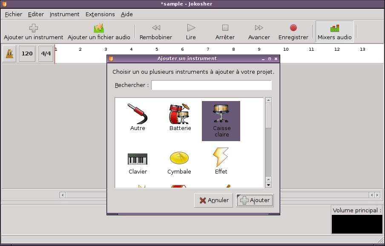Click the instrument list scrollbar up arrow

click(268, 100)
